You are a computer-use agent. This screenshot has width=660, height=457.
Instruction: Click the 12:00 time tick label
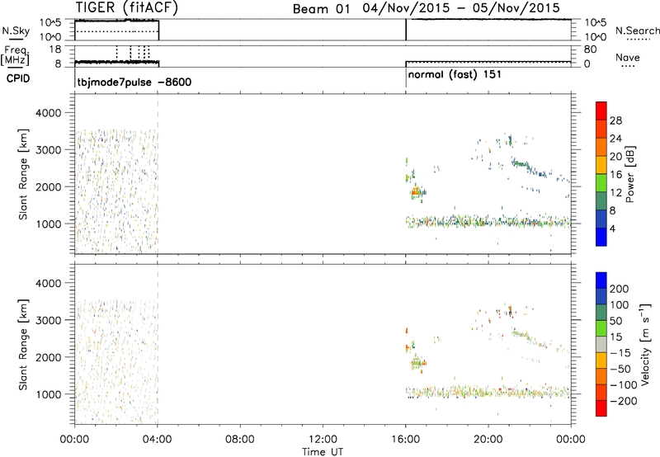[323, 440]
